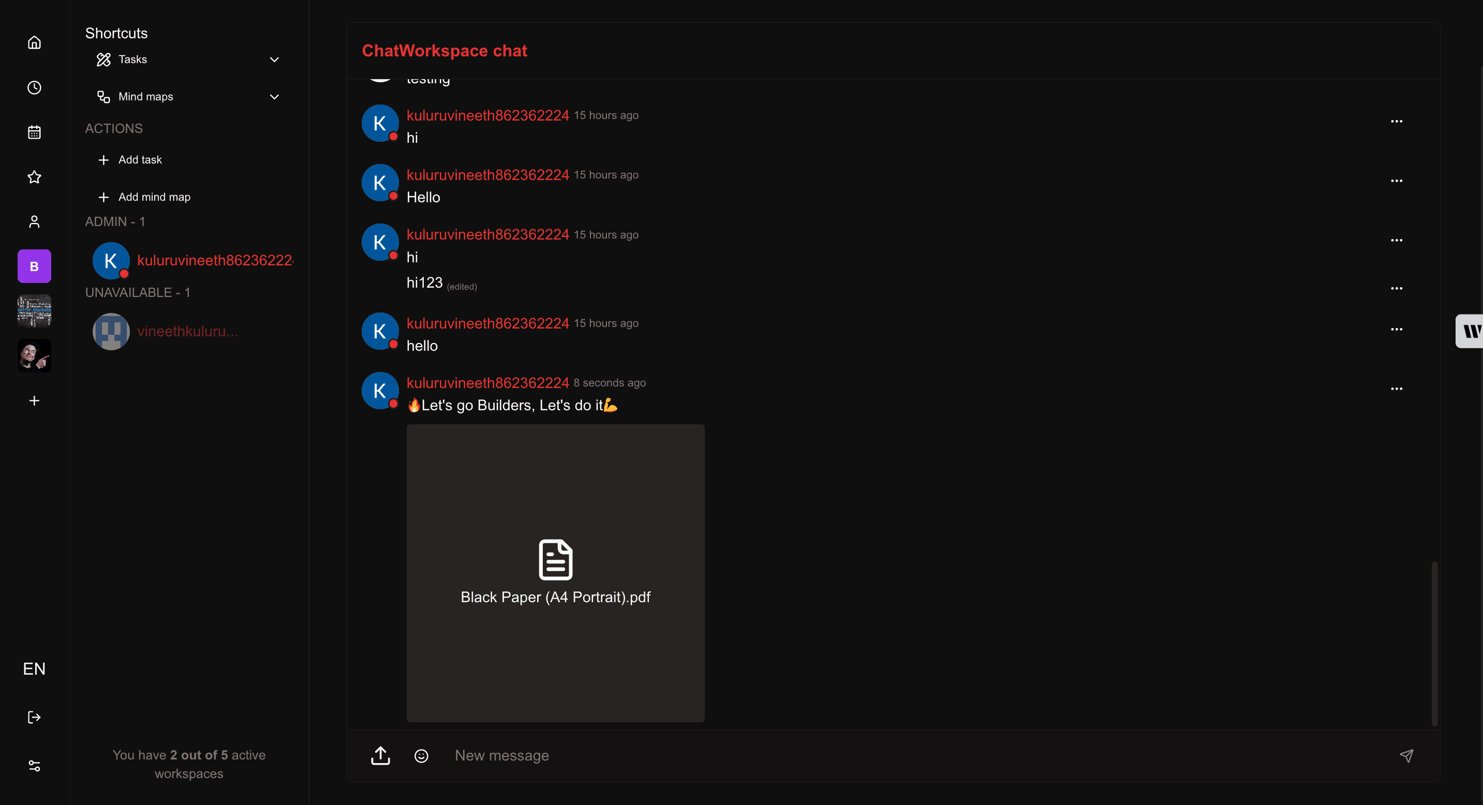Open favorites via the star icon
1483x805 pixels.
[x=34, y=176]
